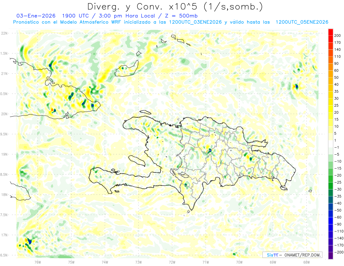Click the "71W" longitude label
The image size is (344, 266).
pyautogui.click(x=206, y=262)
